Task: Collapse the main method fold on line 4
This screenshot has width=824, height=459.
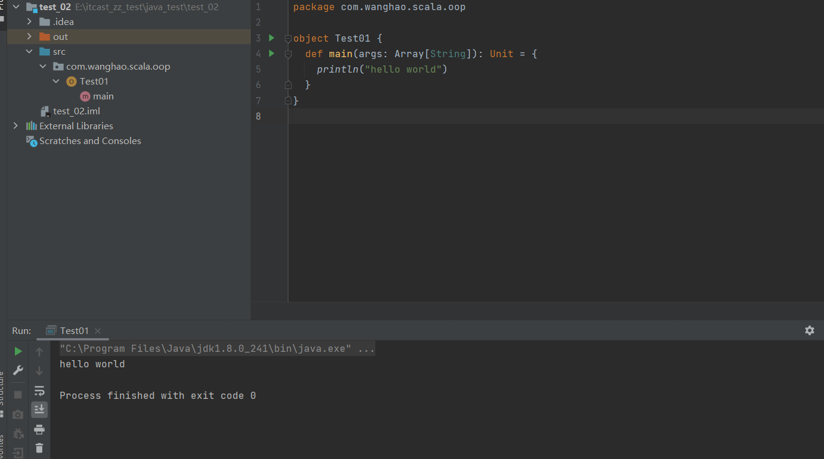Action: click(288, 54)
